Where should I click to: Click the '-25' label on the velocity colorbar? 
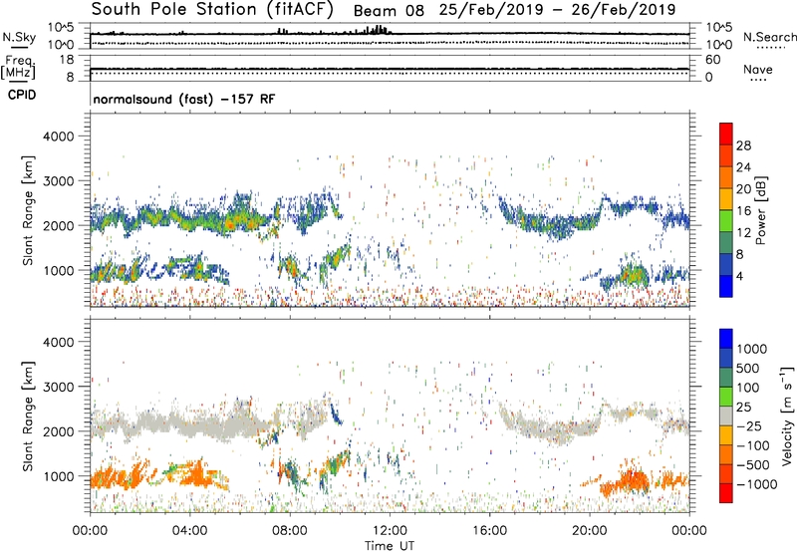[x=750, y=425]
